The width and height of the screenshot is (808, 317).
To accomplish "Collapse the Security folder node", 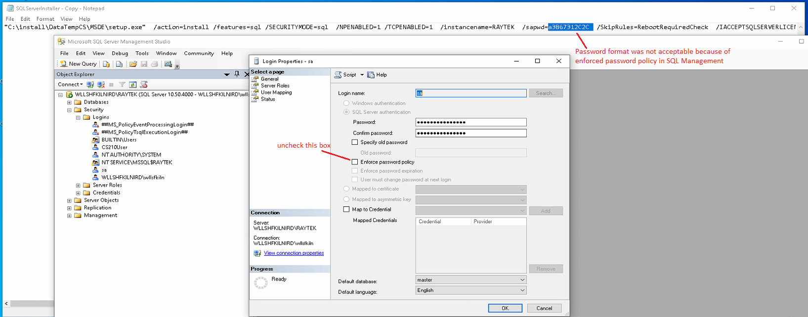I will [69, 110].
